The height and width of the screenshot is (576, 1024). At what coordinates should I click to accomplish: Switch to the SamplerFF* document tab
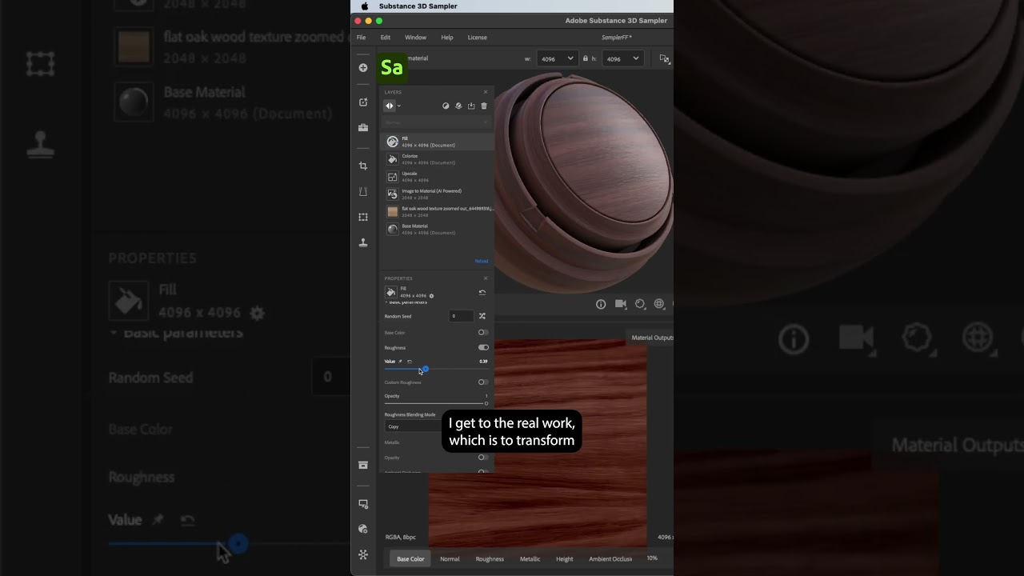coord(616,38)
